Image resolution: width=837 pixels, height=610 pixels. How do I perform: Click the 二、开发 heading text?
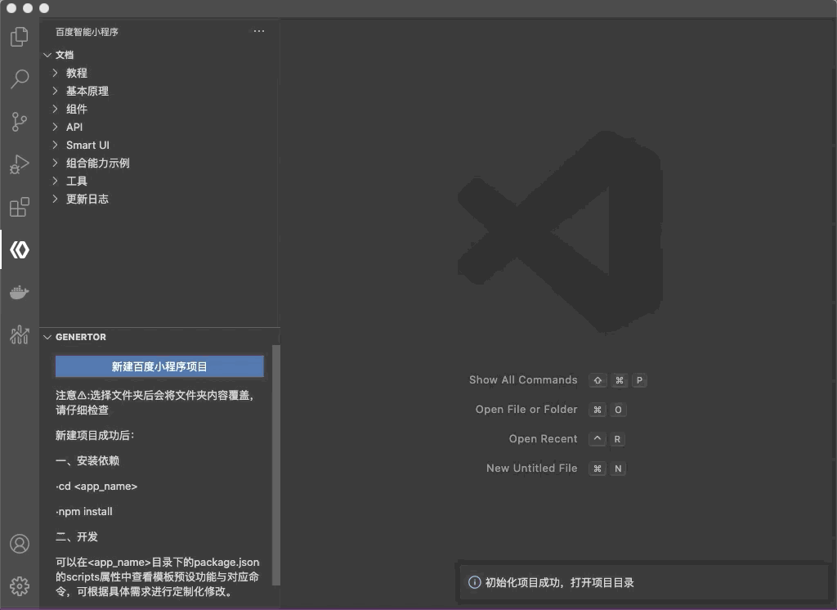click(77, 536)
